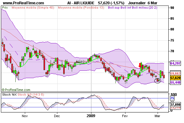The height and width of the screenshot is (123, 184).
Task: Click the lower Bollinger value 55,448
Action: point(175,82)
